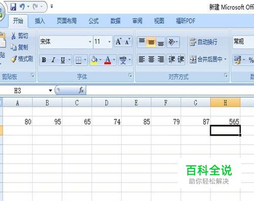Apply yellow fill color bucket

tap(94, 60)
